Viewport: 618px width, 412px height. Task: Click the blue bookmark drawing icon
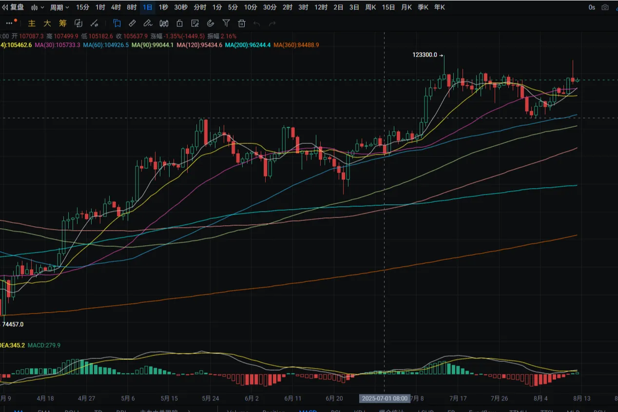click(117, 23)
